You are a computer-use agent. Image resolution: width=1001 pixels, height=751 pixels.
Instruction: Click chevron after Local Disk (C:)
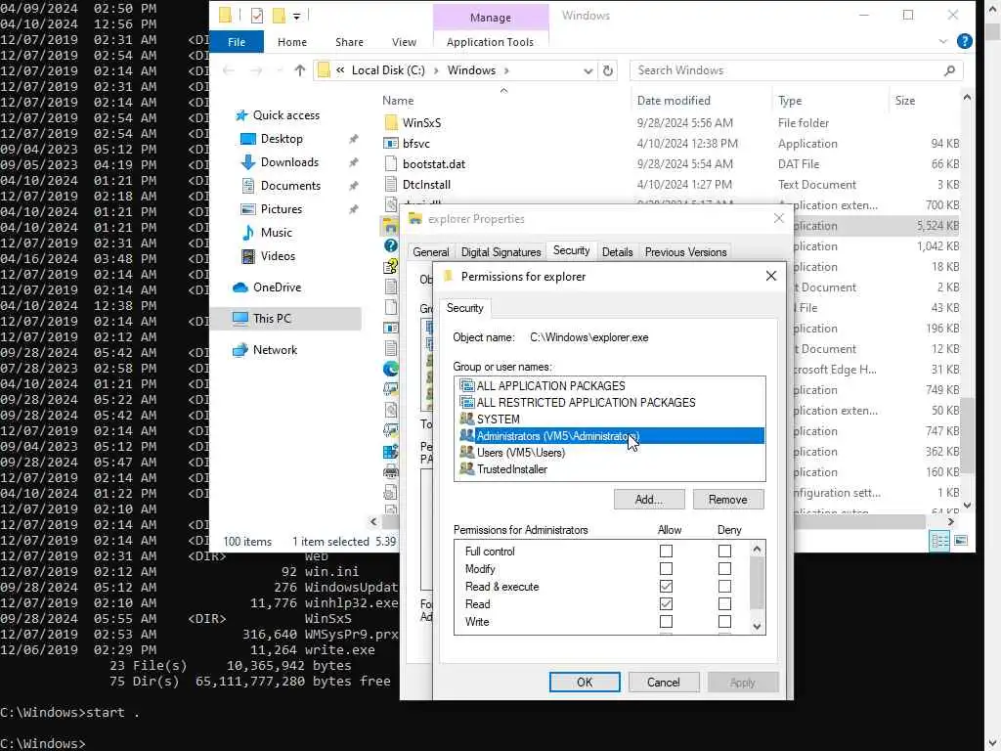(436, 70)
